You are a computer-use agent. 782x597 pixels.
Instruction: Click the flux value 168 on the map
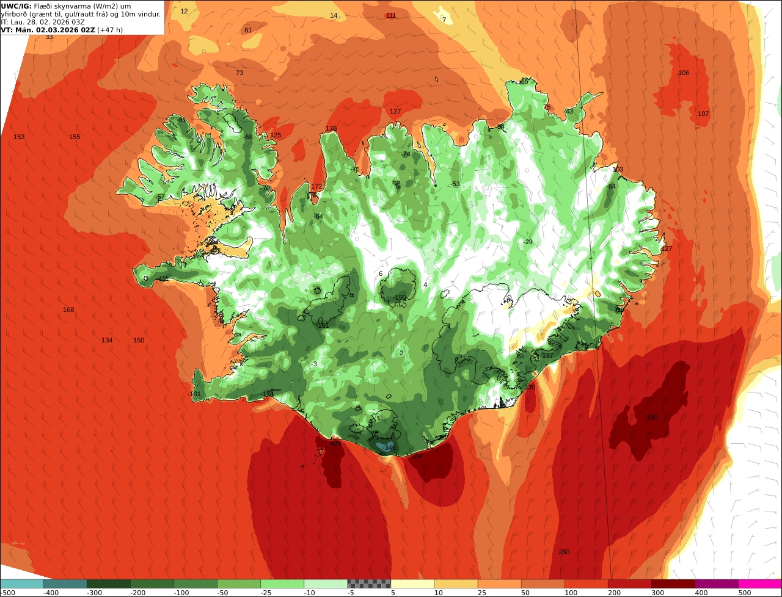tap(68, 309)
